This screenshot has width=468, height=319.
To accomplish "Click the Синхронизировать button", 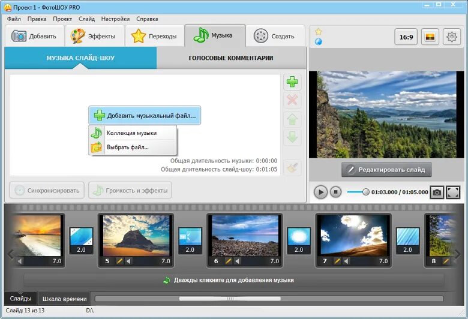I will tap(47, 191).
